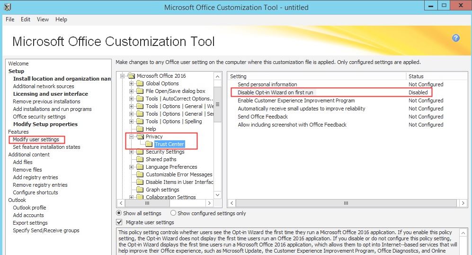Open Specify Send/Receive groups page
The width and height of the screenshot is (472, 255).
[46, 230]
